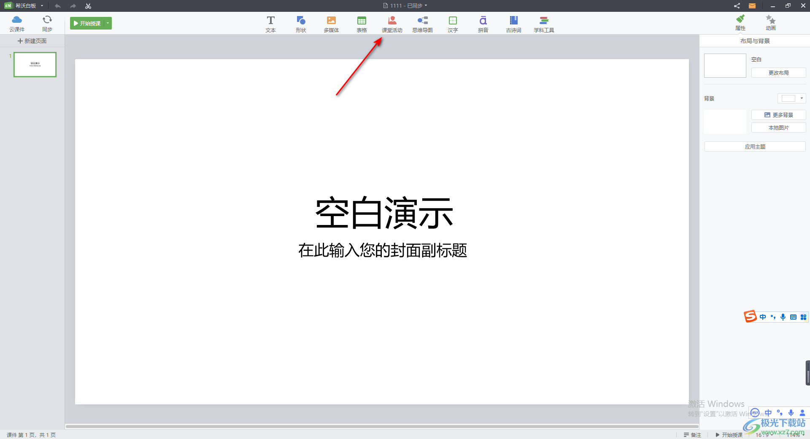This screenshot has width=810, height=439.
Task: Click the 本地图片 button
Action: pyautogui.click(x=778, y=127)
